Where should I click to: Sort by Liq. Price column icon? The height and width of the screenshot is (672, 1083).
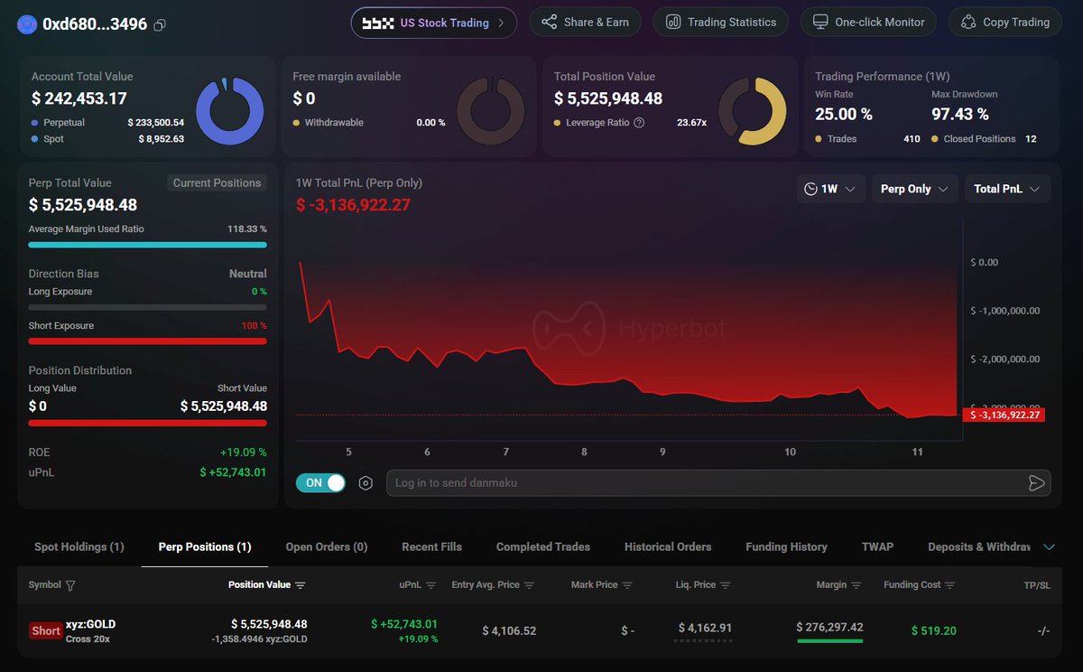[x=726, y=585]
